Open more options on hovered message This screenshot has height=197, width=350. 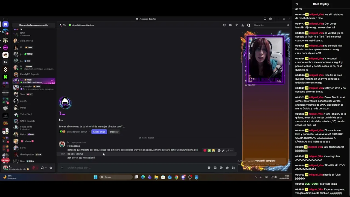click(232, 150)
